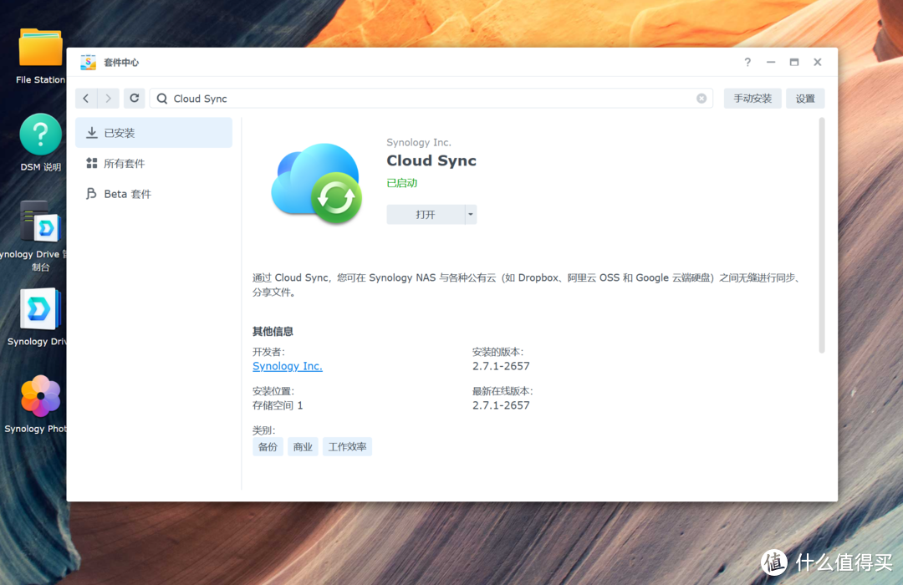Screen dimensions: 903x585
Task: Open help with the question mark button
Action: pos(747,62)
